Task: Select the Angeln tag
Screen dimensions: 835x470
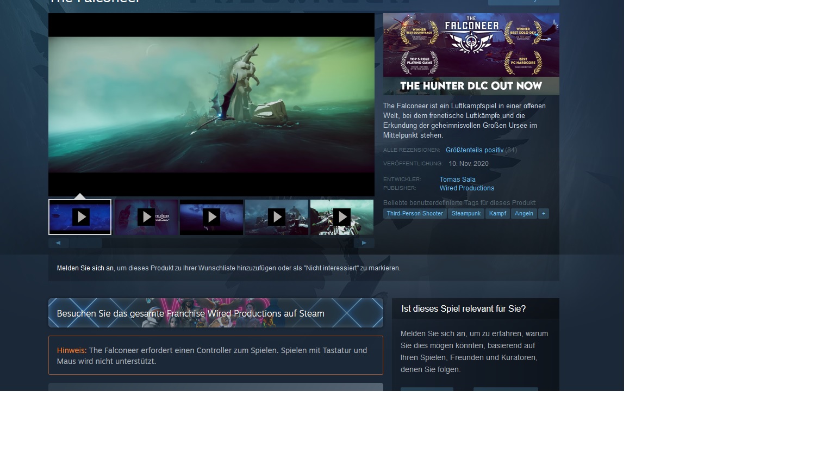Action: [524, 214]
